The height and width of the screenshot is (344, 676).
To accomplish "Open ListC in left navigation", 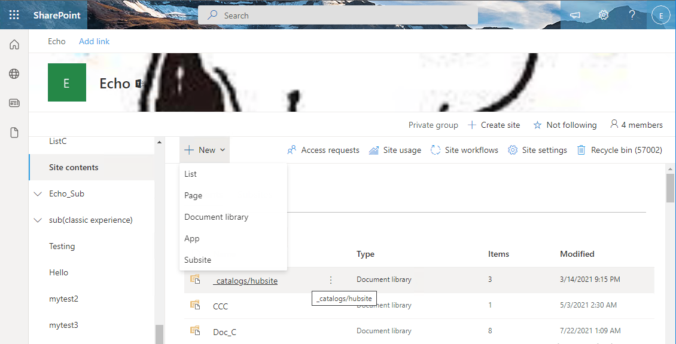I will point(58,141).
